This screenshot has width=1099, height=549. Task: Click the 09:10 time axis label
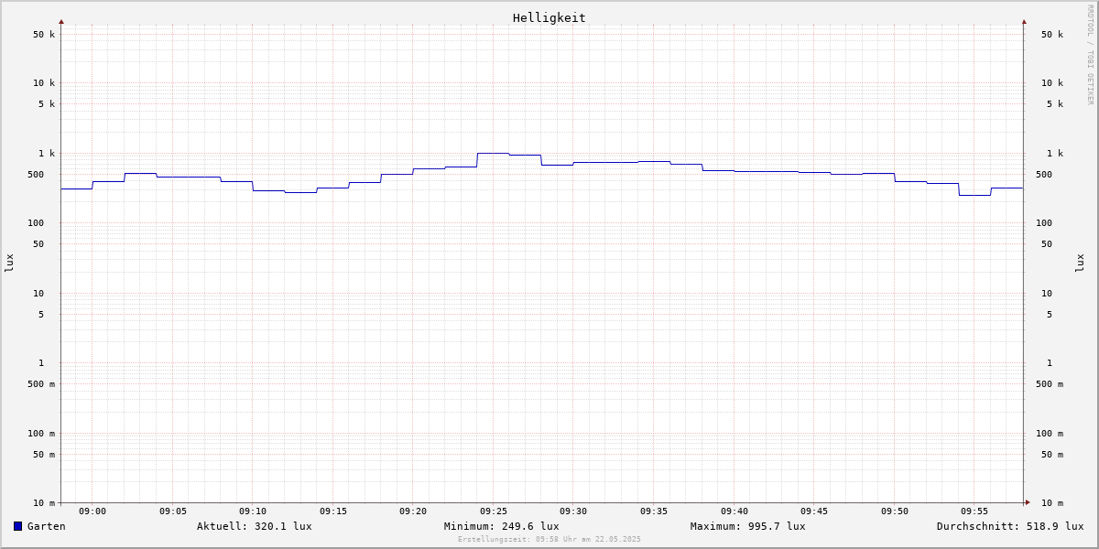click(x=253, y=511)
